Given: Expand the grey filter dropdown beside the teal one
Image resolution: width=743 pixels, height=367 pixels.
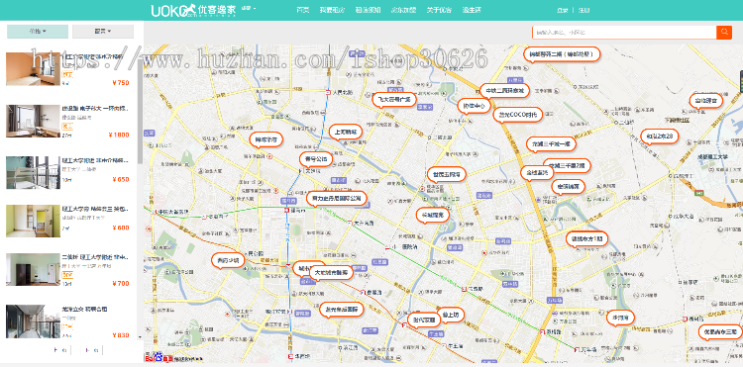Looking at the screenshot, I should coord(103,32).
